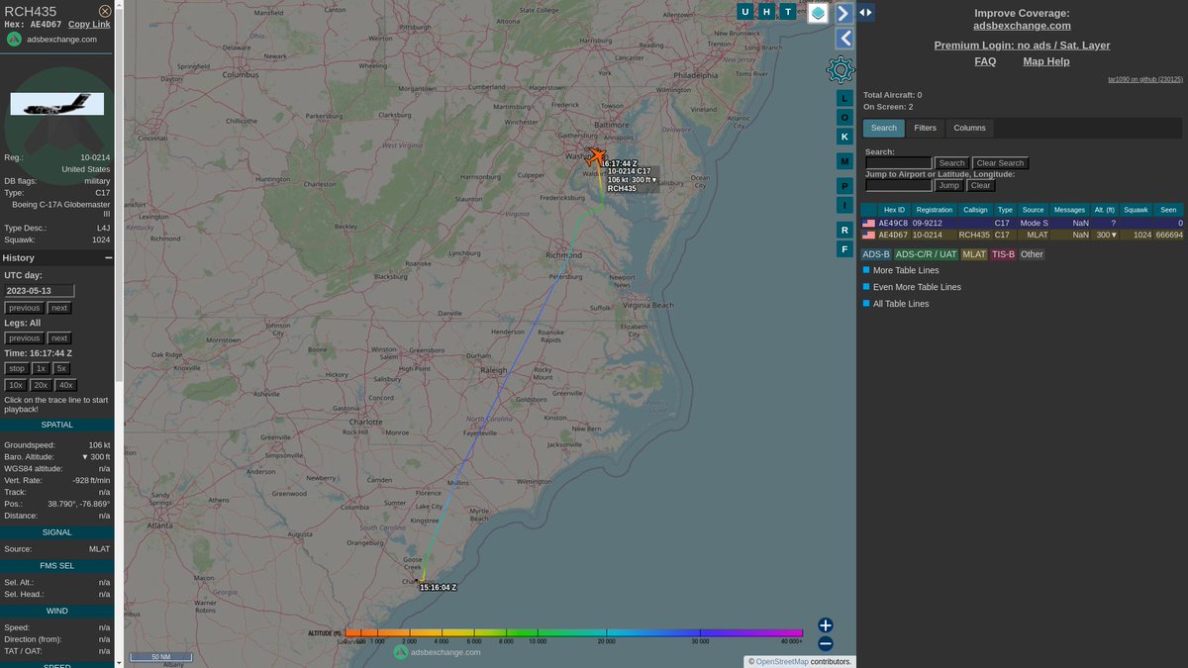1188x668 pixels.
Task: Click the U map toolbar button
Action: (744, 12)
